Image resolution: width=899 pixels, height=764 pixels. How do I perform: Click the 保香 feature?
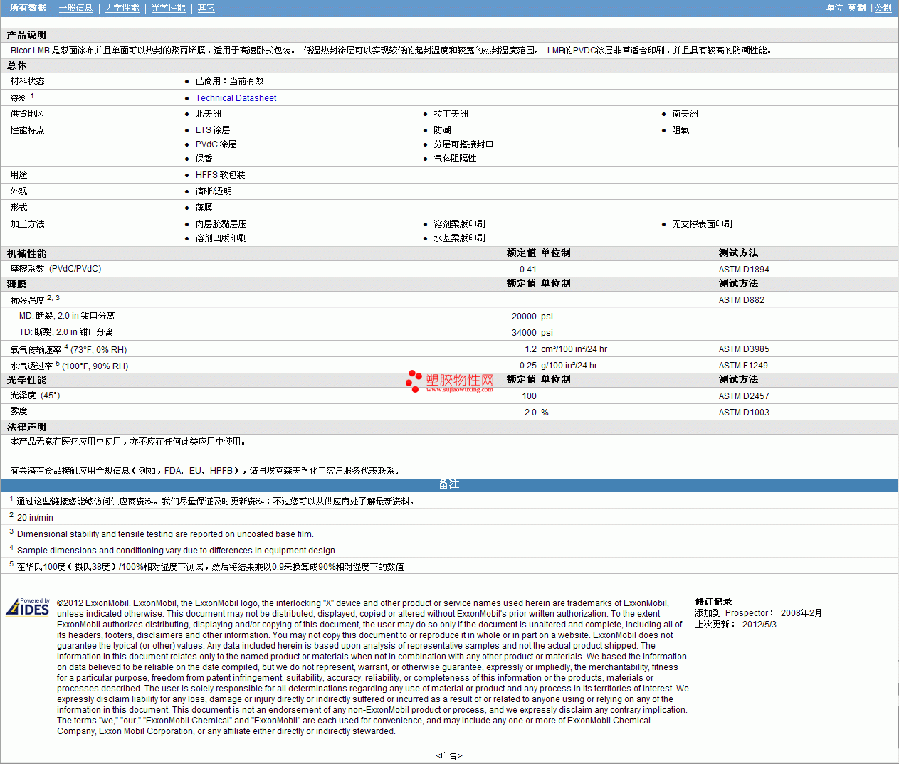(204, 159)
